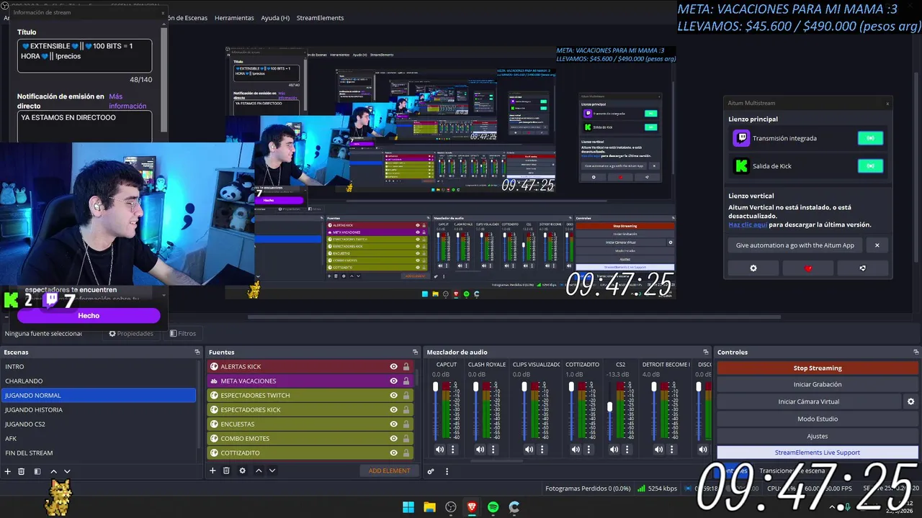Dismiss the Aitum App automation banner

[877, 245]
